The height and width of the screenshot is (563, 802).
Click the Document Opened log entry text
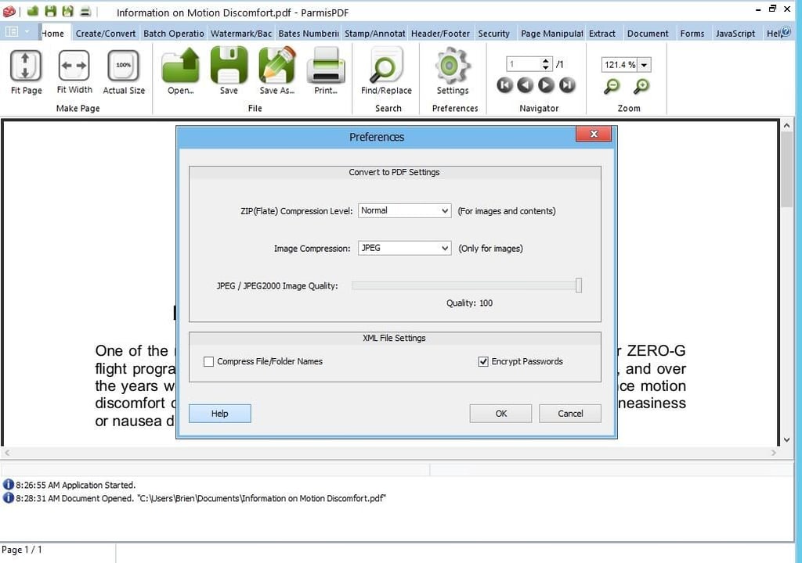[x=200, y=498]
